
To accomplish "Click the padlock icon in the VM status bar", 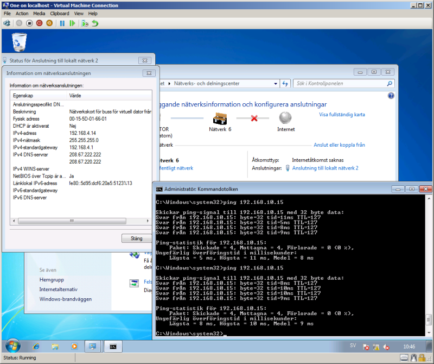I will click(x=422, y=357).
